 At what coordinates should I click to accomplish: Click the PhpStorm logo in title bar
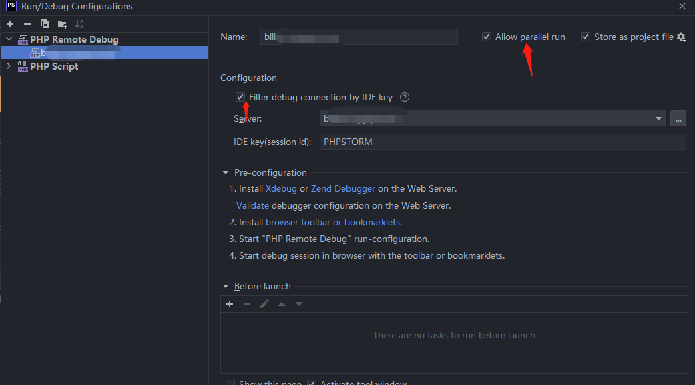coord(11,6)
